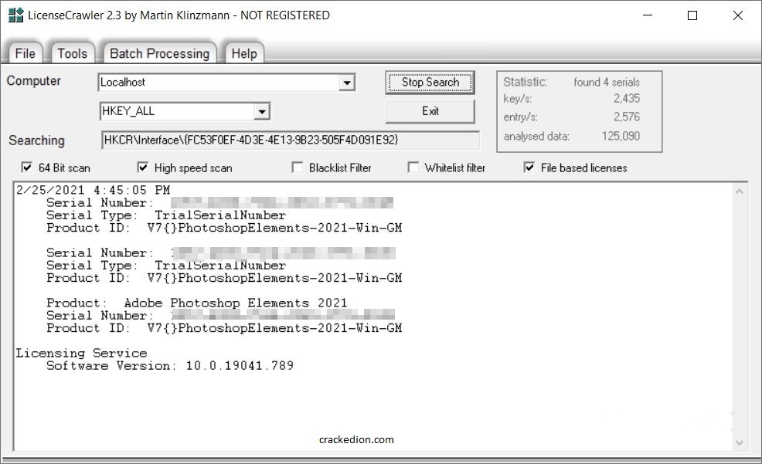
Task: Click the 'Software Version: 10.0.19041.789' line
Action: coord(169,365)
